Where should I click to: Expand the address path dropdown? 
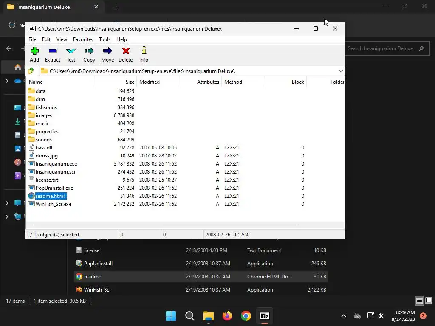coord(341,71)
